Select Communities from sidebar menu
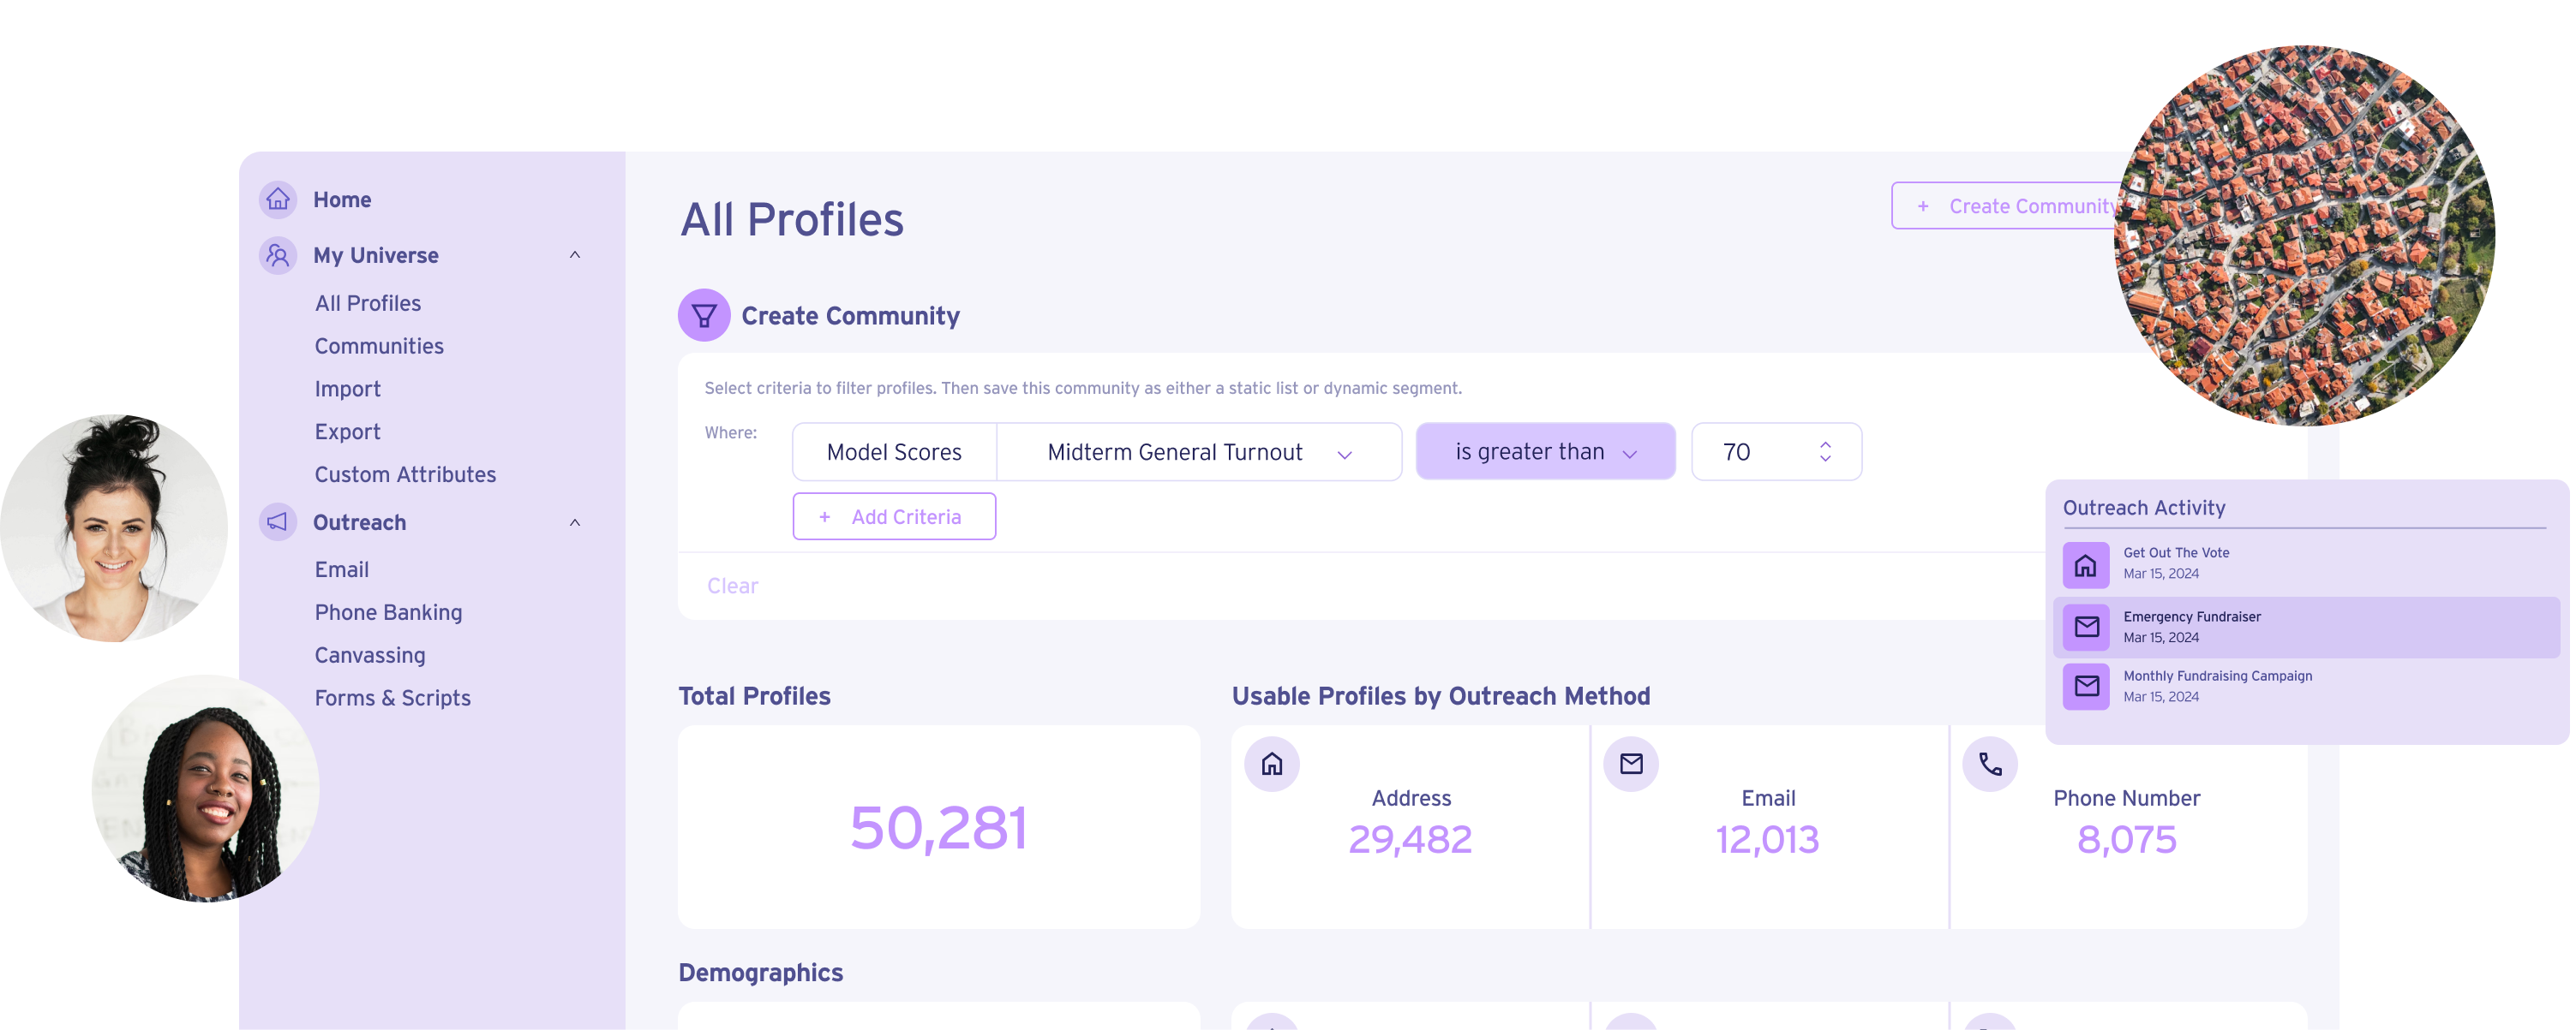2576x1030 pixels. pos(378,344)
